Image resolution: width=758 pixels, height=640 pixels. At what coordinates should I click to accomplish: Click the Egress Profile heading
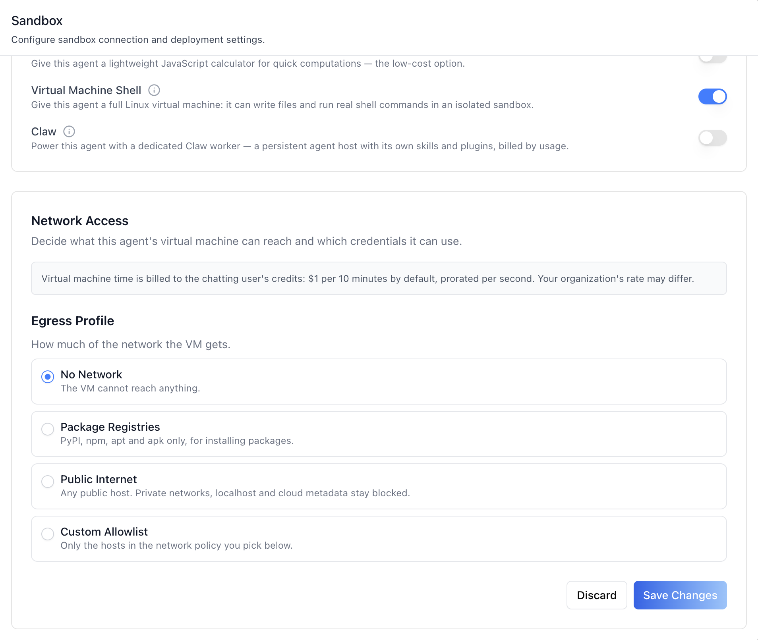point(73,321)
